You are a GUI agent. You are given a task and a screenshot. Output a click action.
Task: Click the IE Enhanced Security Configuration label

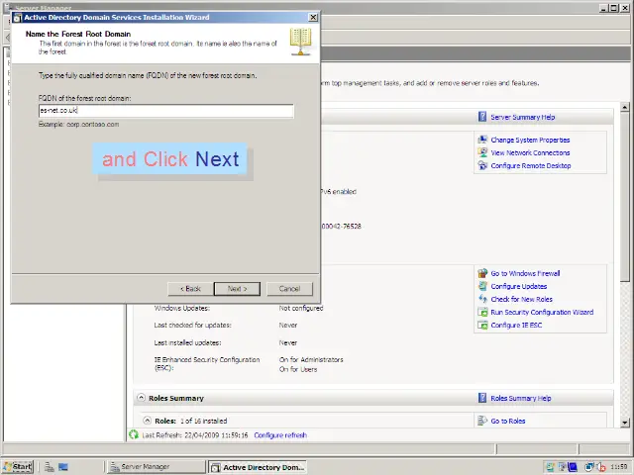(x=207, y=363)
